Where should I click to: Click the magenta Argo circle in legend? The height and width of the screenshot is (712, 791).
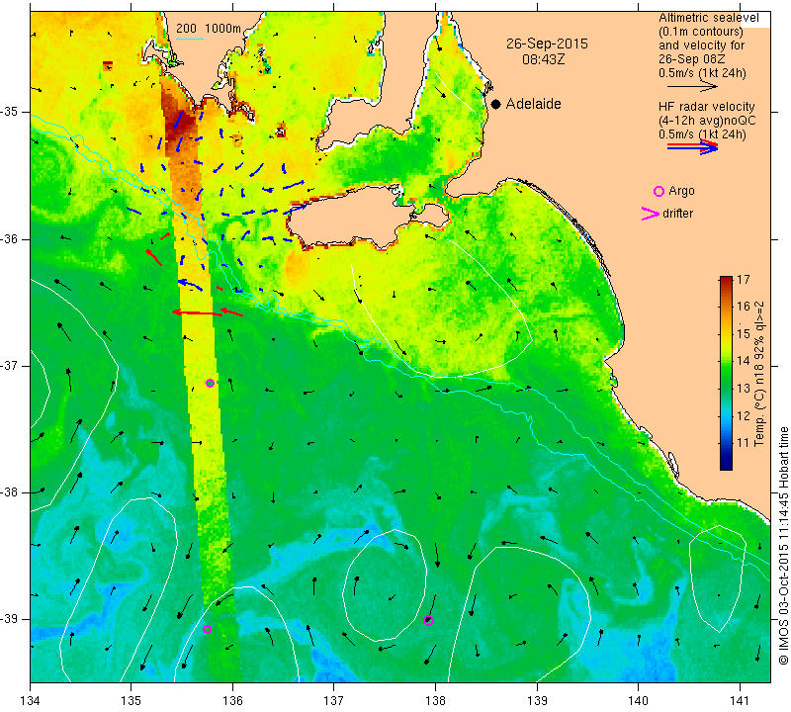point(659,191)
